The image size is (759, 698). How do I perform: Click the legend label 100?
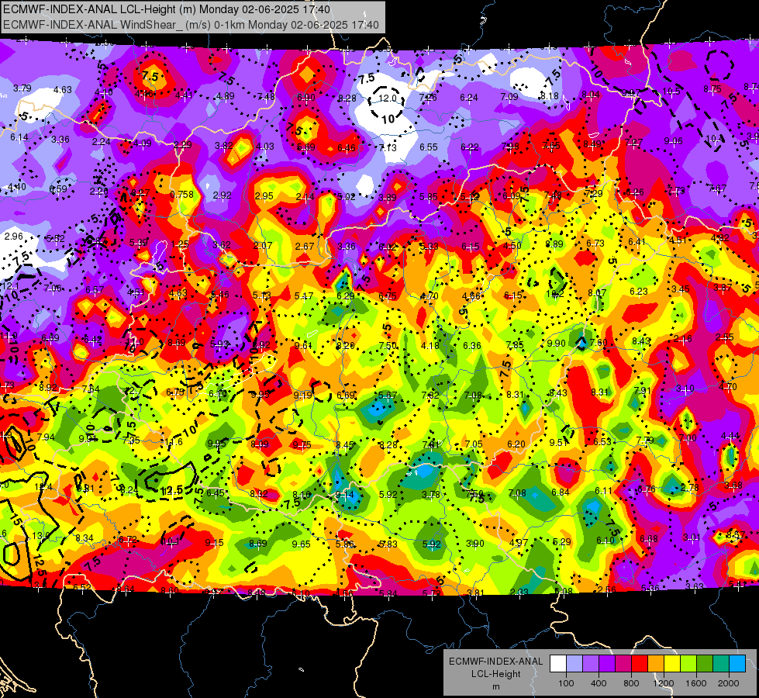566,683
